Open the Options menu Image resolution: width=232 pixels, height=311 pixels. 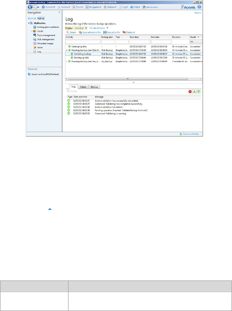(110, 7)
